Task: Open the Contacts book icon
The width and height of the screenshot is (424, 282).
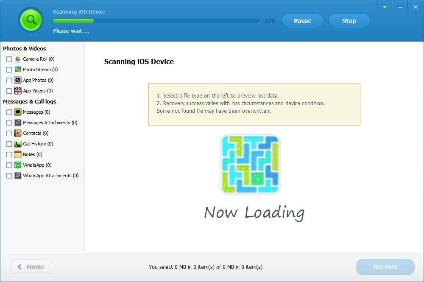Action: pos(17,133)
